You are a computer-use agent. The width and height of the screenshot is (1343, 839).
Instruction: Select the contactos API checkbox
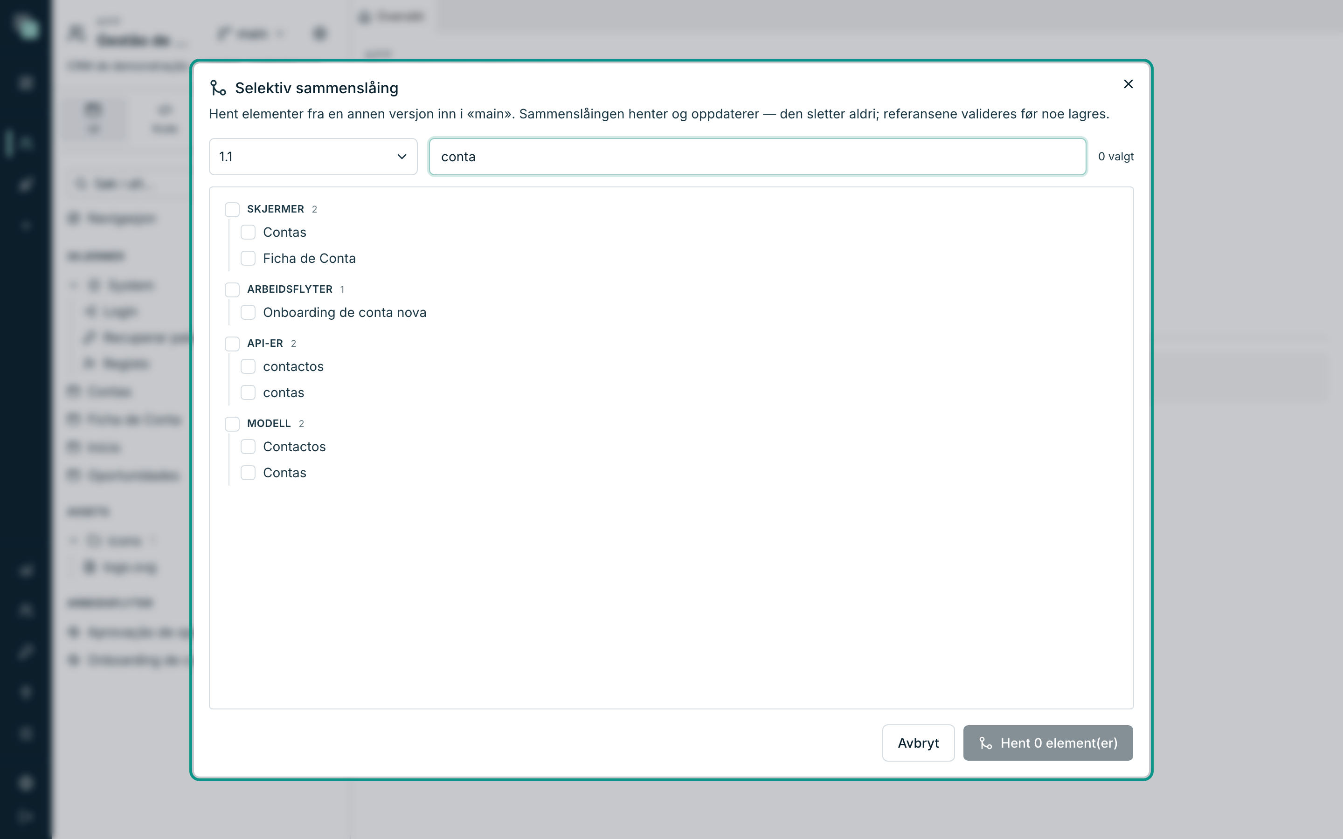pos(248,366)
